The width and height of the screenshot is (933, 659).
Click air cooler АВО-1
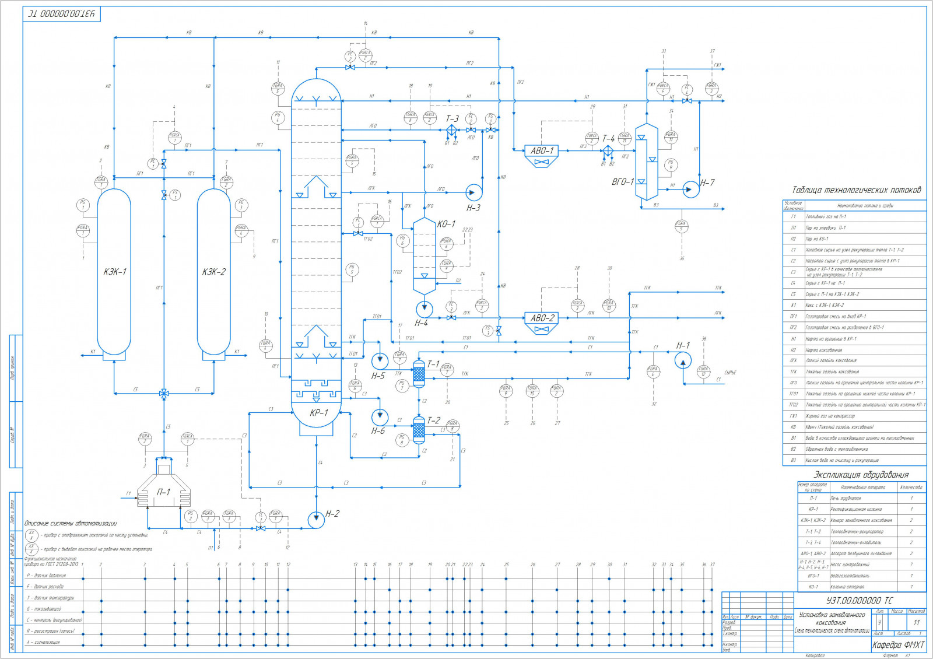click(x=542, y=156)
